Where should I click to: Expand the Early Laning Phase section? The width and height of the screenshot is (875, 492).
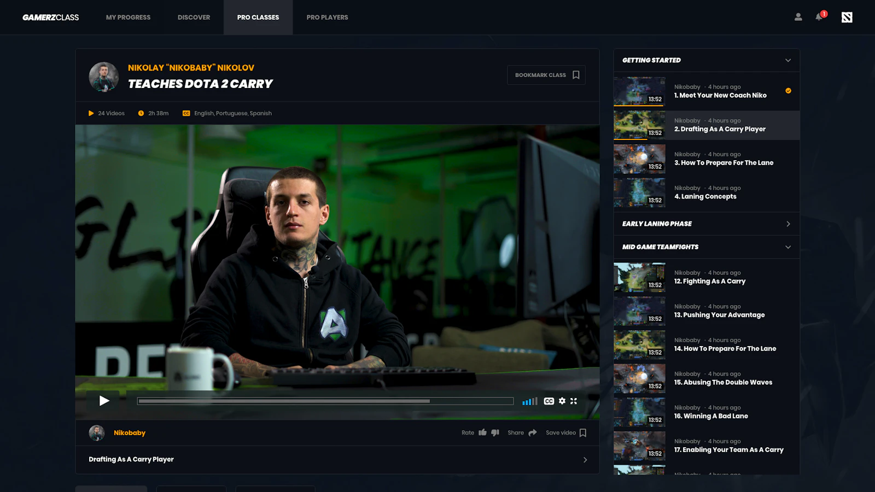coord(707,224)
